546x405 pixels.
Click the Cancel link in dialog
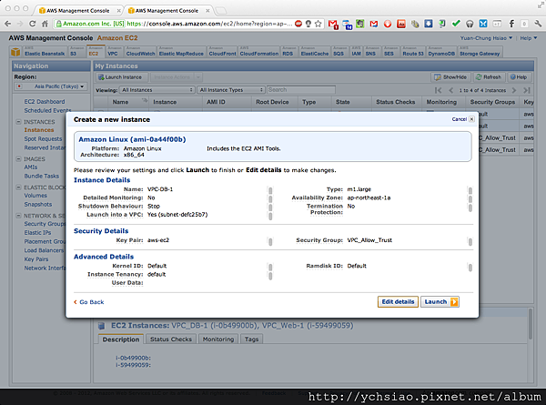459,119
